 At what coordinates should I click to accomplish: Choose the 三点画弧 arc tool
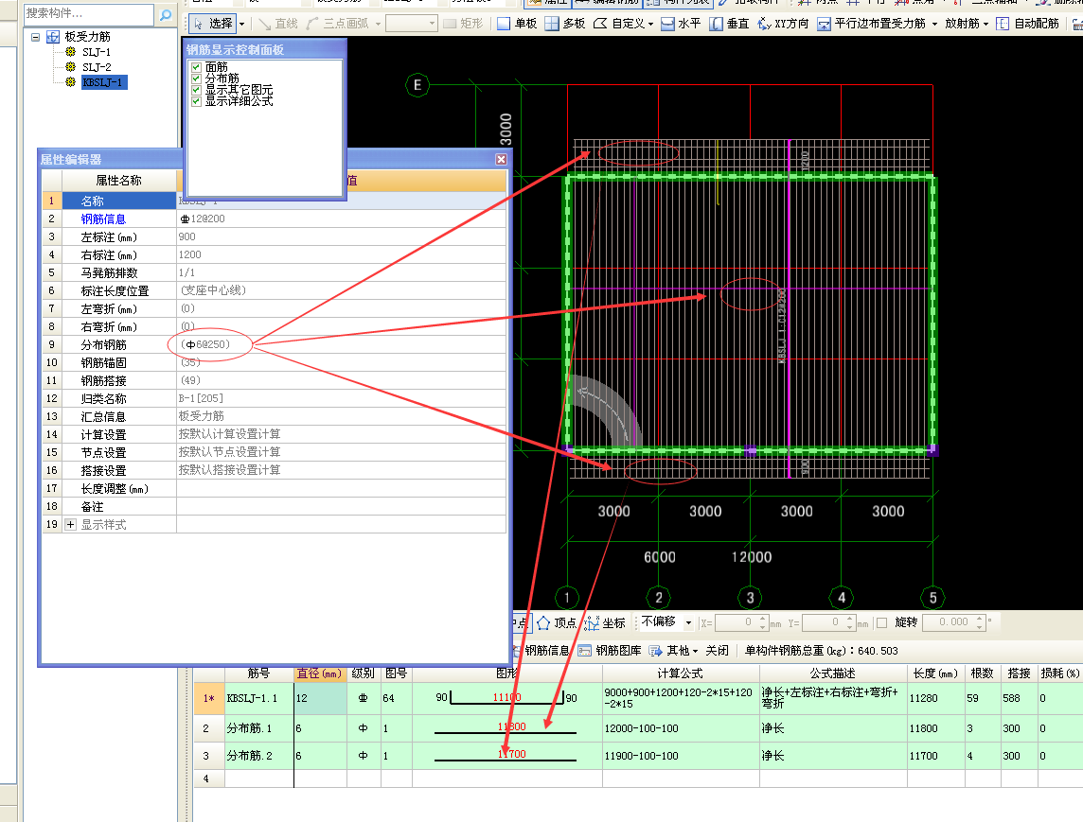tap(338, 25)
